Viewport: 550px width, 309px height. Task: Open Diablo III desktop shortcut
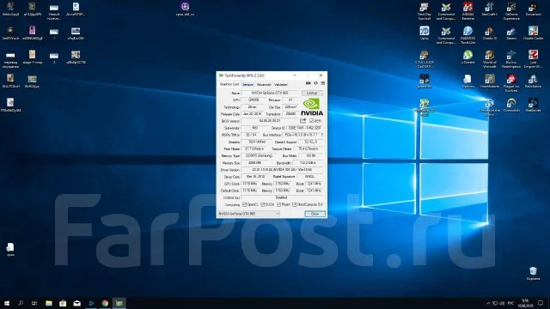[489, 33]
